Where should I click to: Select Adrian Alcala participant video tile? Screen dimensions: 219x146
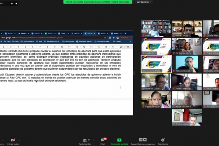click(x=187, y=28)
